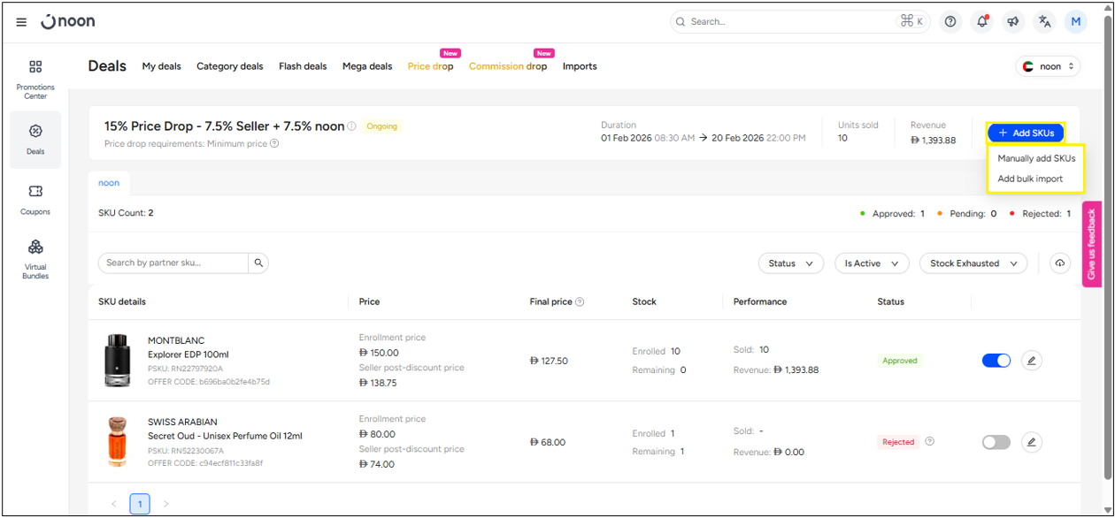Click the download export cloud icon
The width and height of the screenshot is (1115, 518).
click(1060, 263)
